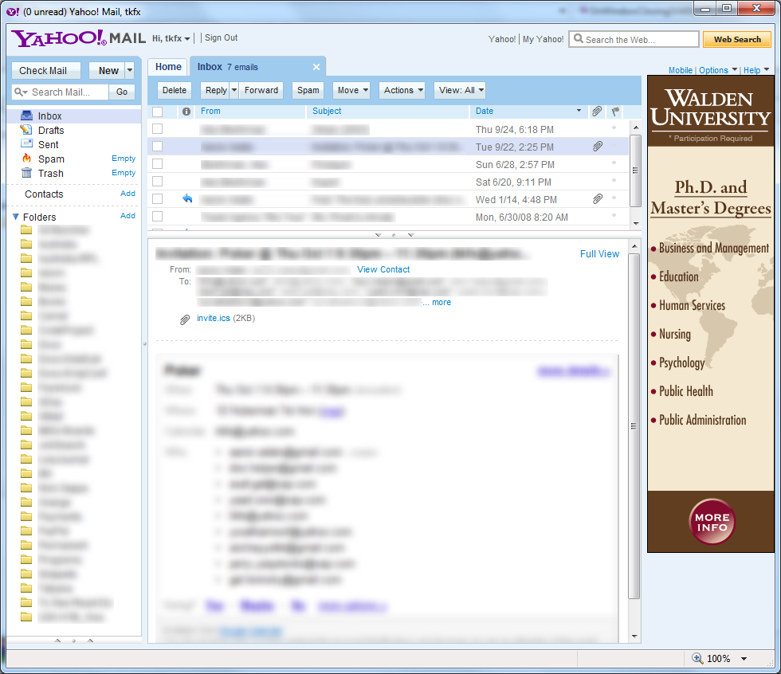Add a new folder
781x674 pixels.
coord(128,216)
